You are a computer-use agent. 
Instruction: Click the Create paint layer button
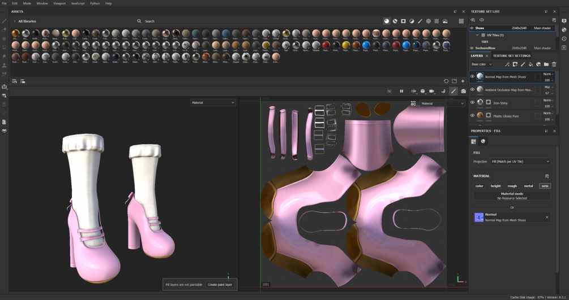pos(220,285)
